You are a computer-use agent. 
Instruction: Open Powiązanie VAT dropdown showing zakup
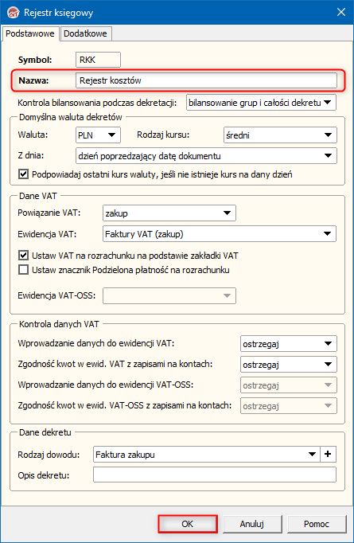tap(169, 213)
